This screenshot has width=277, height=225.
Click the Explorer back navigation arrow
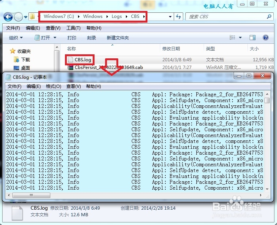coord(8,17)
